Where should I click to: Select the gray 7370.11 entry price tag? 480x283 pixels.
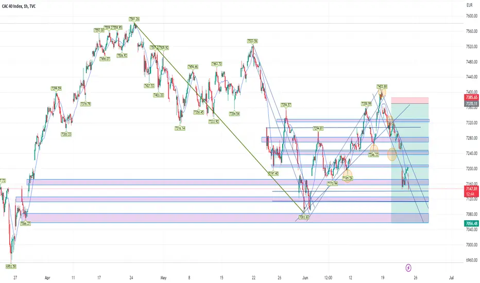point(471,104)
